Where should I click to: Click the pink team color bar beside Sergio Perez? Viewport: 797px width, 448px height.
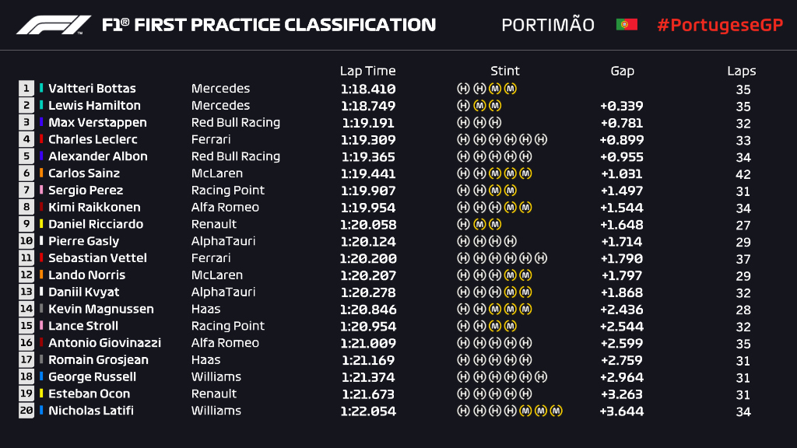(x=41, y=191)
